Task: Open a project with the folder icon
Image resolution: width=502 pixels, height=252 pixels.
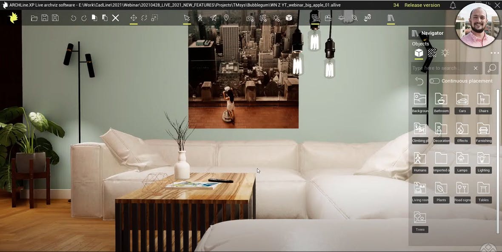Action: click(x=34, y=18)
